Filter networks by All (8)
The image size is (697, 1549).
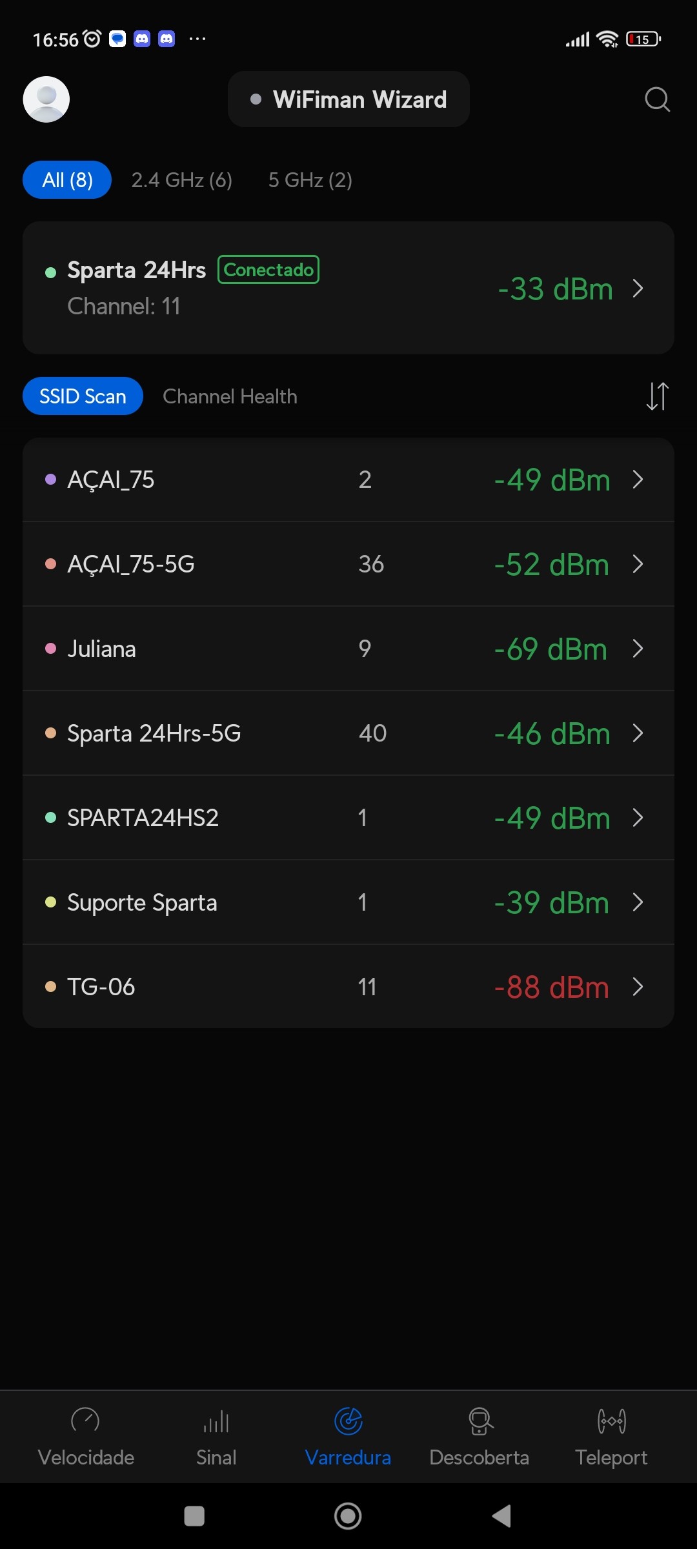pos(67,180)
